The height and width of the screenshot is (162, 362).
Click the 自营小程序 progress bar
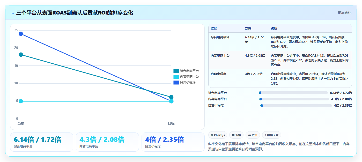click(296, 106)
